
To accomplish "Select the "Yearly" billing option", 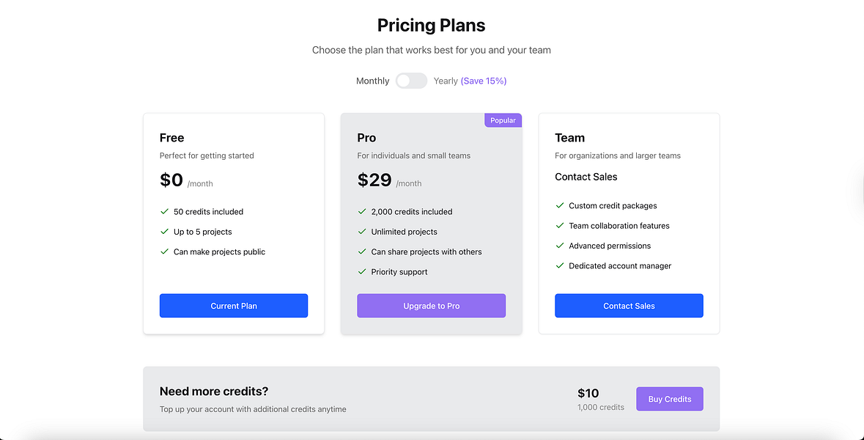I will [x=445, y=81].
